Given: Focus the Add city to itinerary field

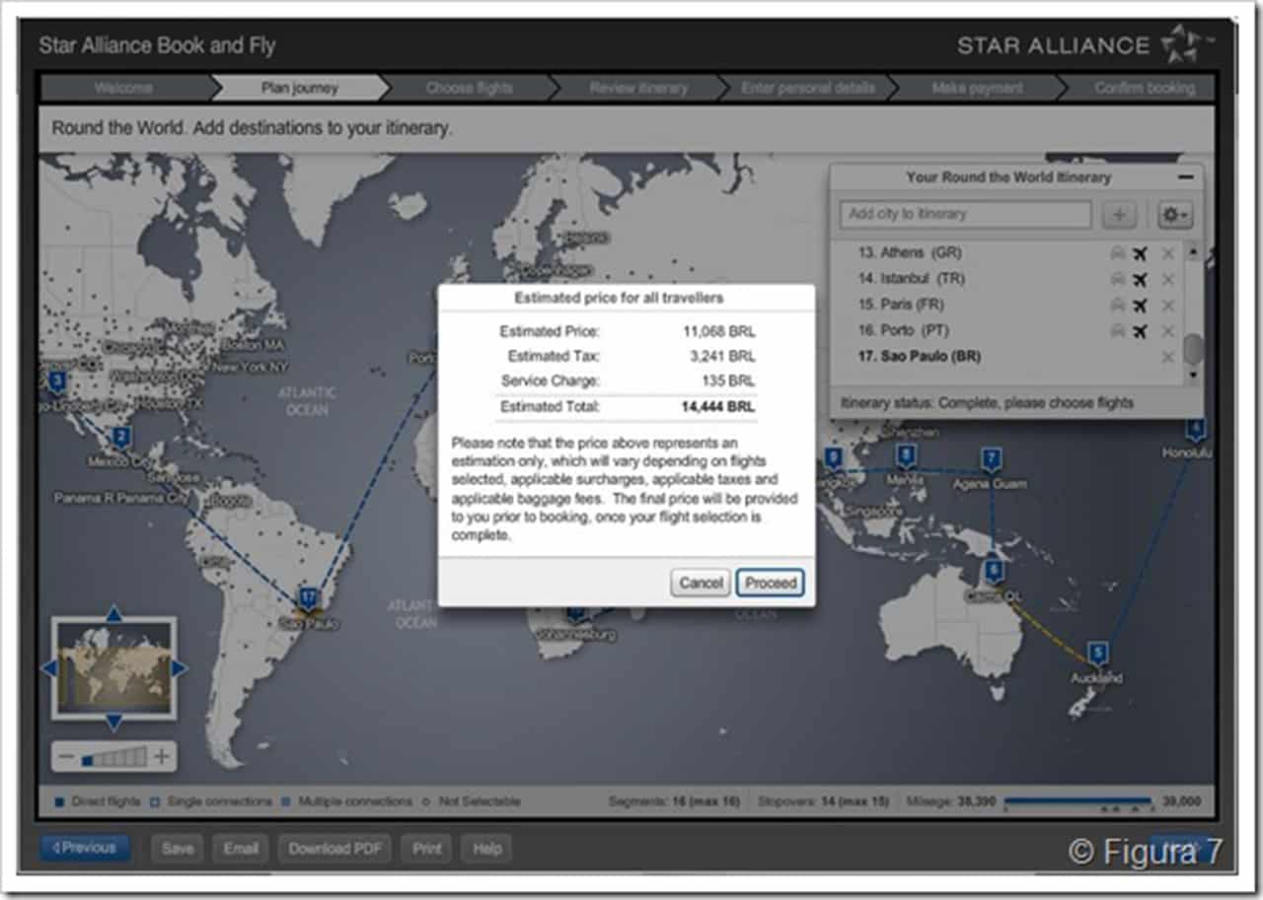Looking at the screenshot, I should [965, 214].
